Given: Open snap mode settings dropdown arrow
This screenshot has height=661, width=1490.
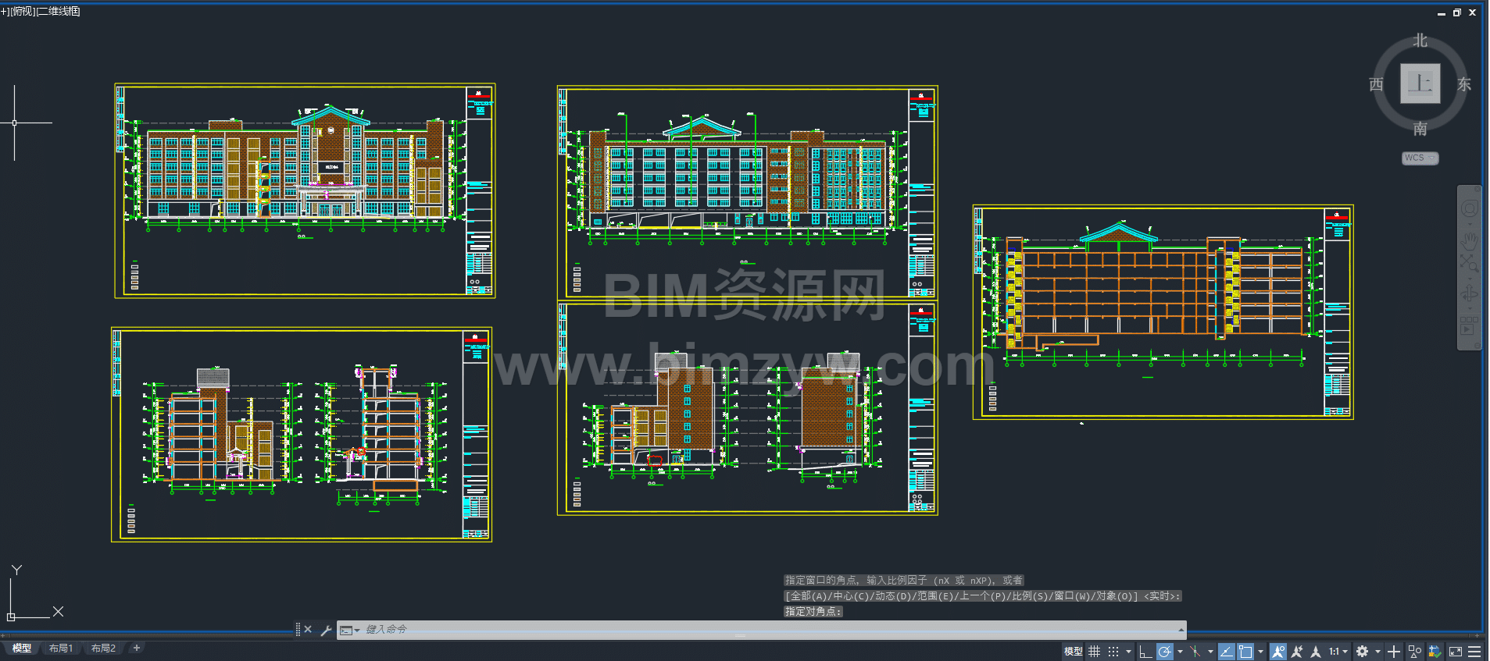Looking at the screenshot, I should coord(1128,652).
